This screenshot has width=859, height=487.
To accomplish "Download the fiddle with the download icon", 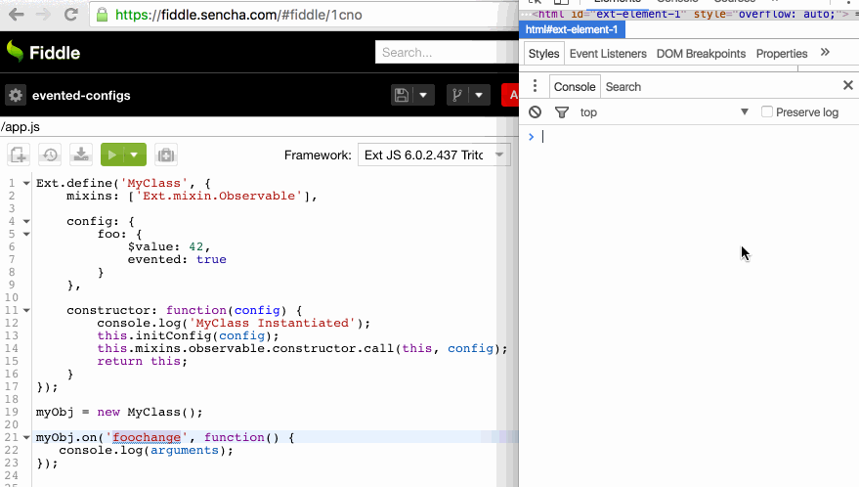I will tap(81, 155).
